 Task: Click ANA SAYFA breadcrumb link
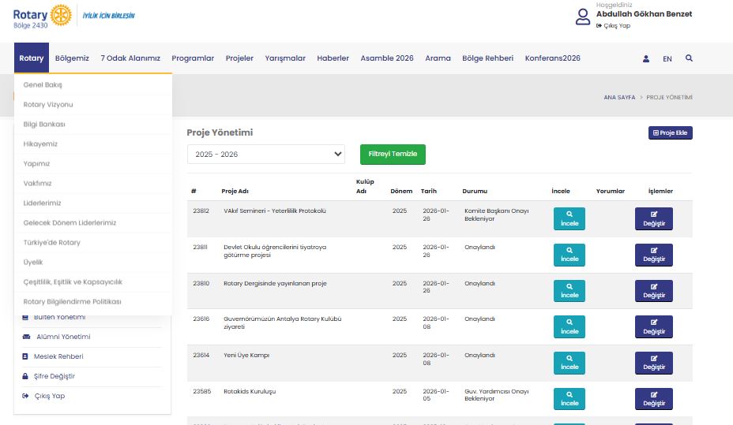click(619, 98)
